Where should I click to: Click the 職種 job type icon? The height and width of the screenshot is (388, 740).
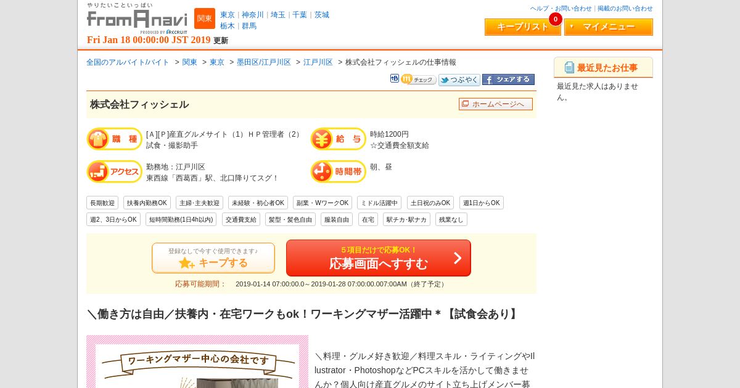[x=114, y=139]
